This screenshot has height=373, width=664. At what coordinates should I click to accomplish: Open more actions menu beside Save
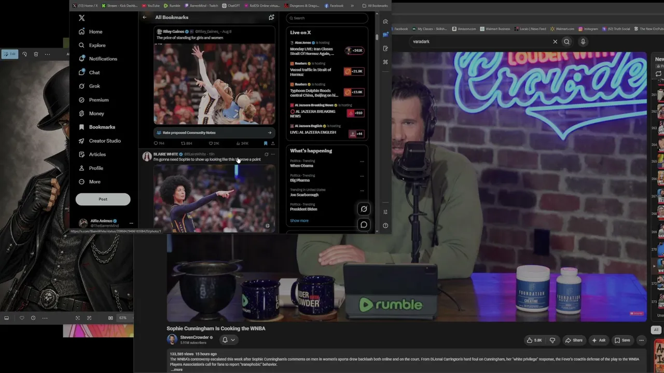[642, 340]
